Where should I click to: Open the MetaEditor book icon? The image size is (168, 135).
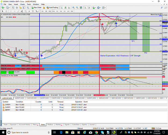pyautogui.click(x=44, y=8)
